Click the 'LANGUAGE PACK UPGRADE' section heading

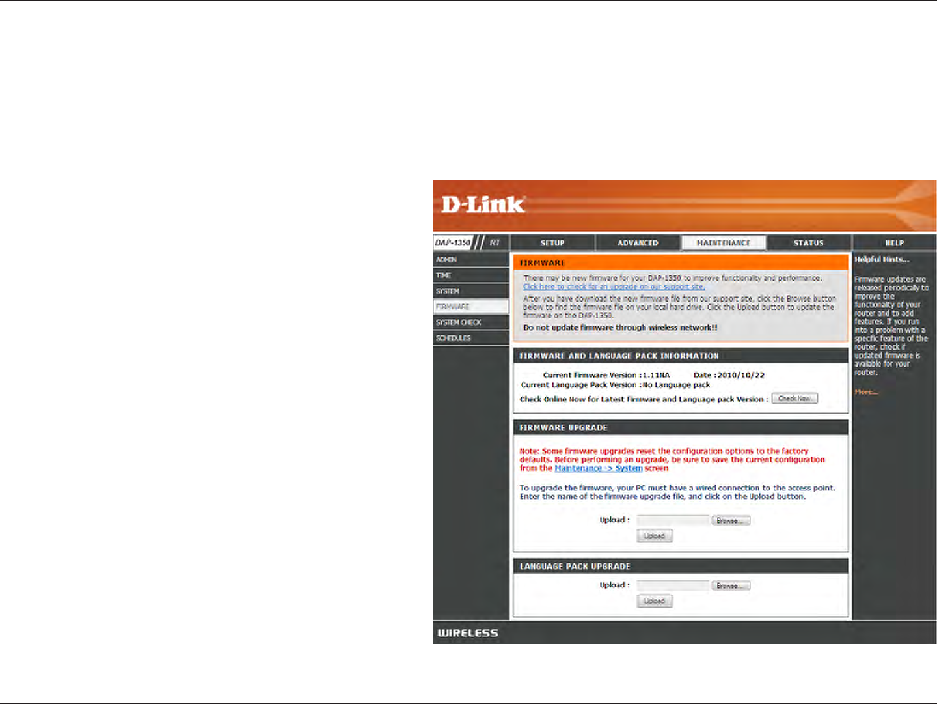pyautogui.click(x=575, y=567)
